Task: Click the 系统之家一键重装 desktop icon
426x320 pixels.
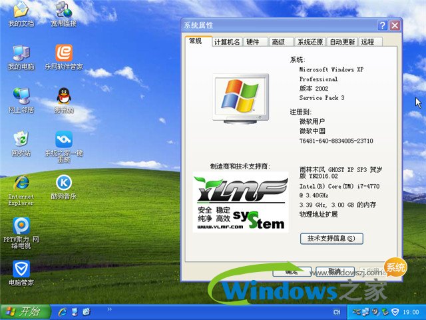Action: (64, 147)
